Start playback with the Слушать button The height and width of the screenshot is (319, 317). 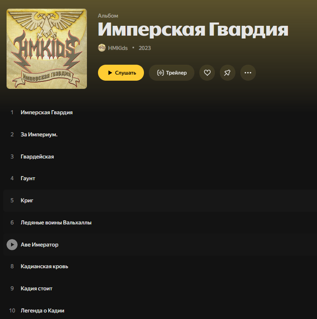pos(121,72)
